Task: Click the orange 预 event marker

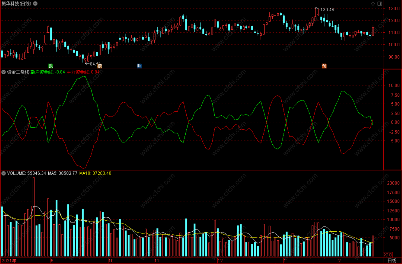Action: tap(324, 66)
